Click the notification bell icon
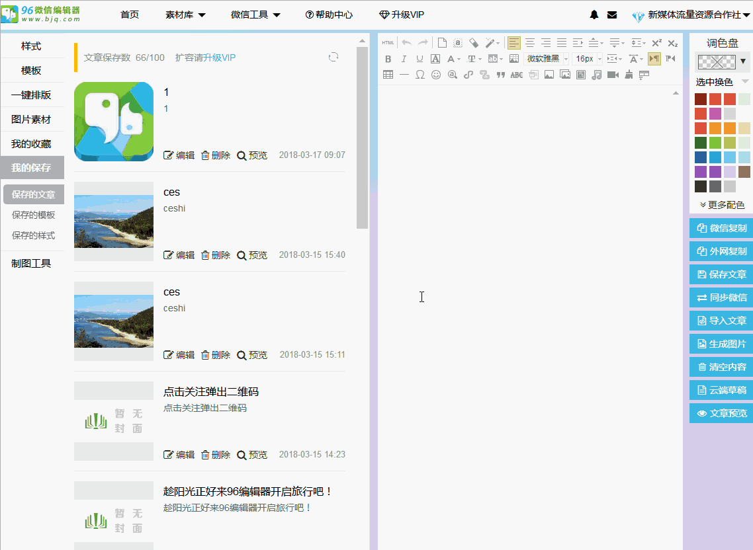The image size is (753, 550). click(x=594, y=15)
